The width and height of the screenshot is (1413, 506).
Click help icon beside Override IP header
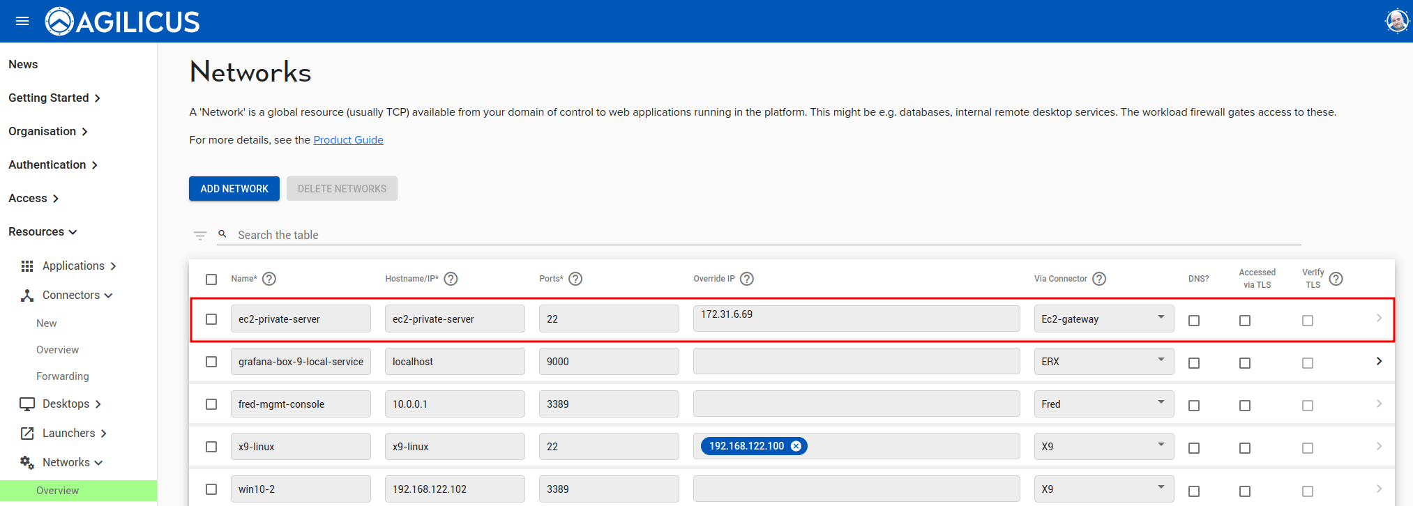[x=747, y=279]
